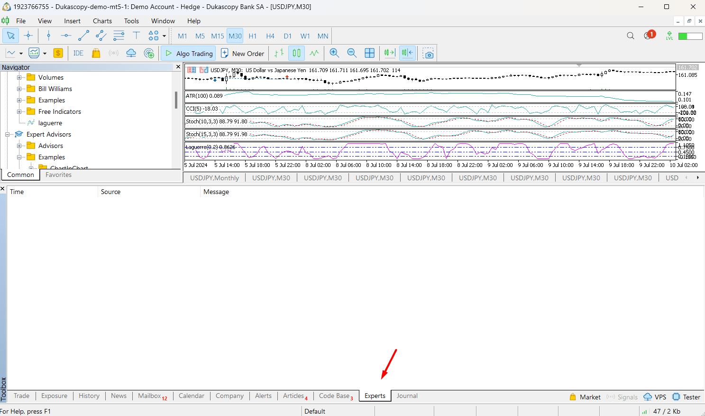Expand the Free Indicators folder
The width and height of the screenshot is (705, 416).
point(19,111)
